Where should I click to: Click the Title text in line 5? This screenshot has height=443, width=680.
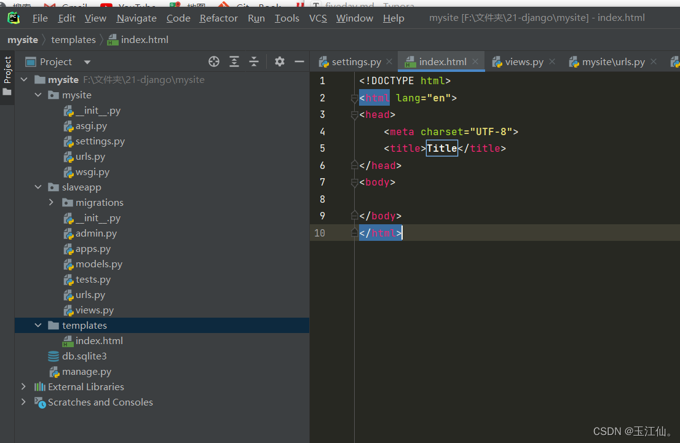point(442,148)
